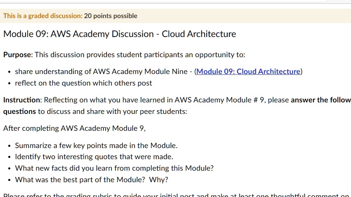The height and width of the screenshot is (197, 351).
Task: Click the 'What was the best part' bullet
Action: point(92,180)
